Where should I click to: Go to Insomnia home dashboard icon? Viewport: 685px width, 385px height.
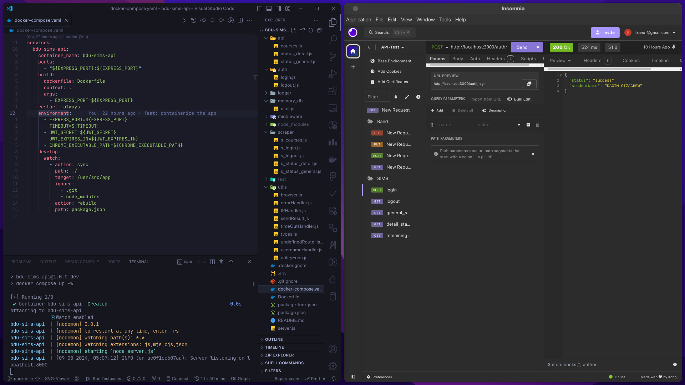click(x=353, y=51)
